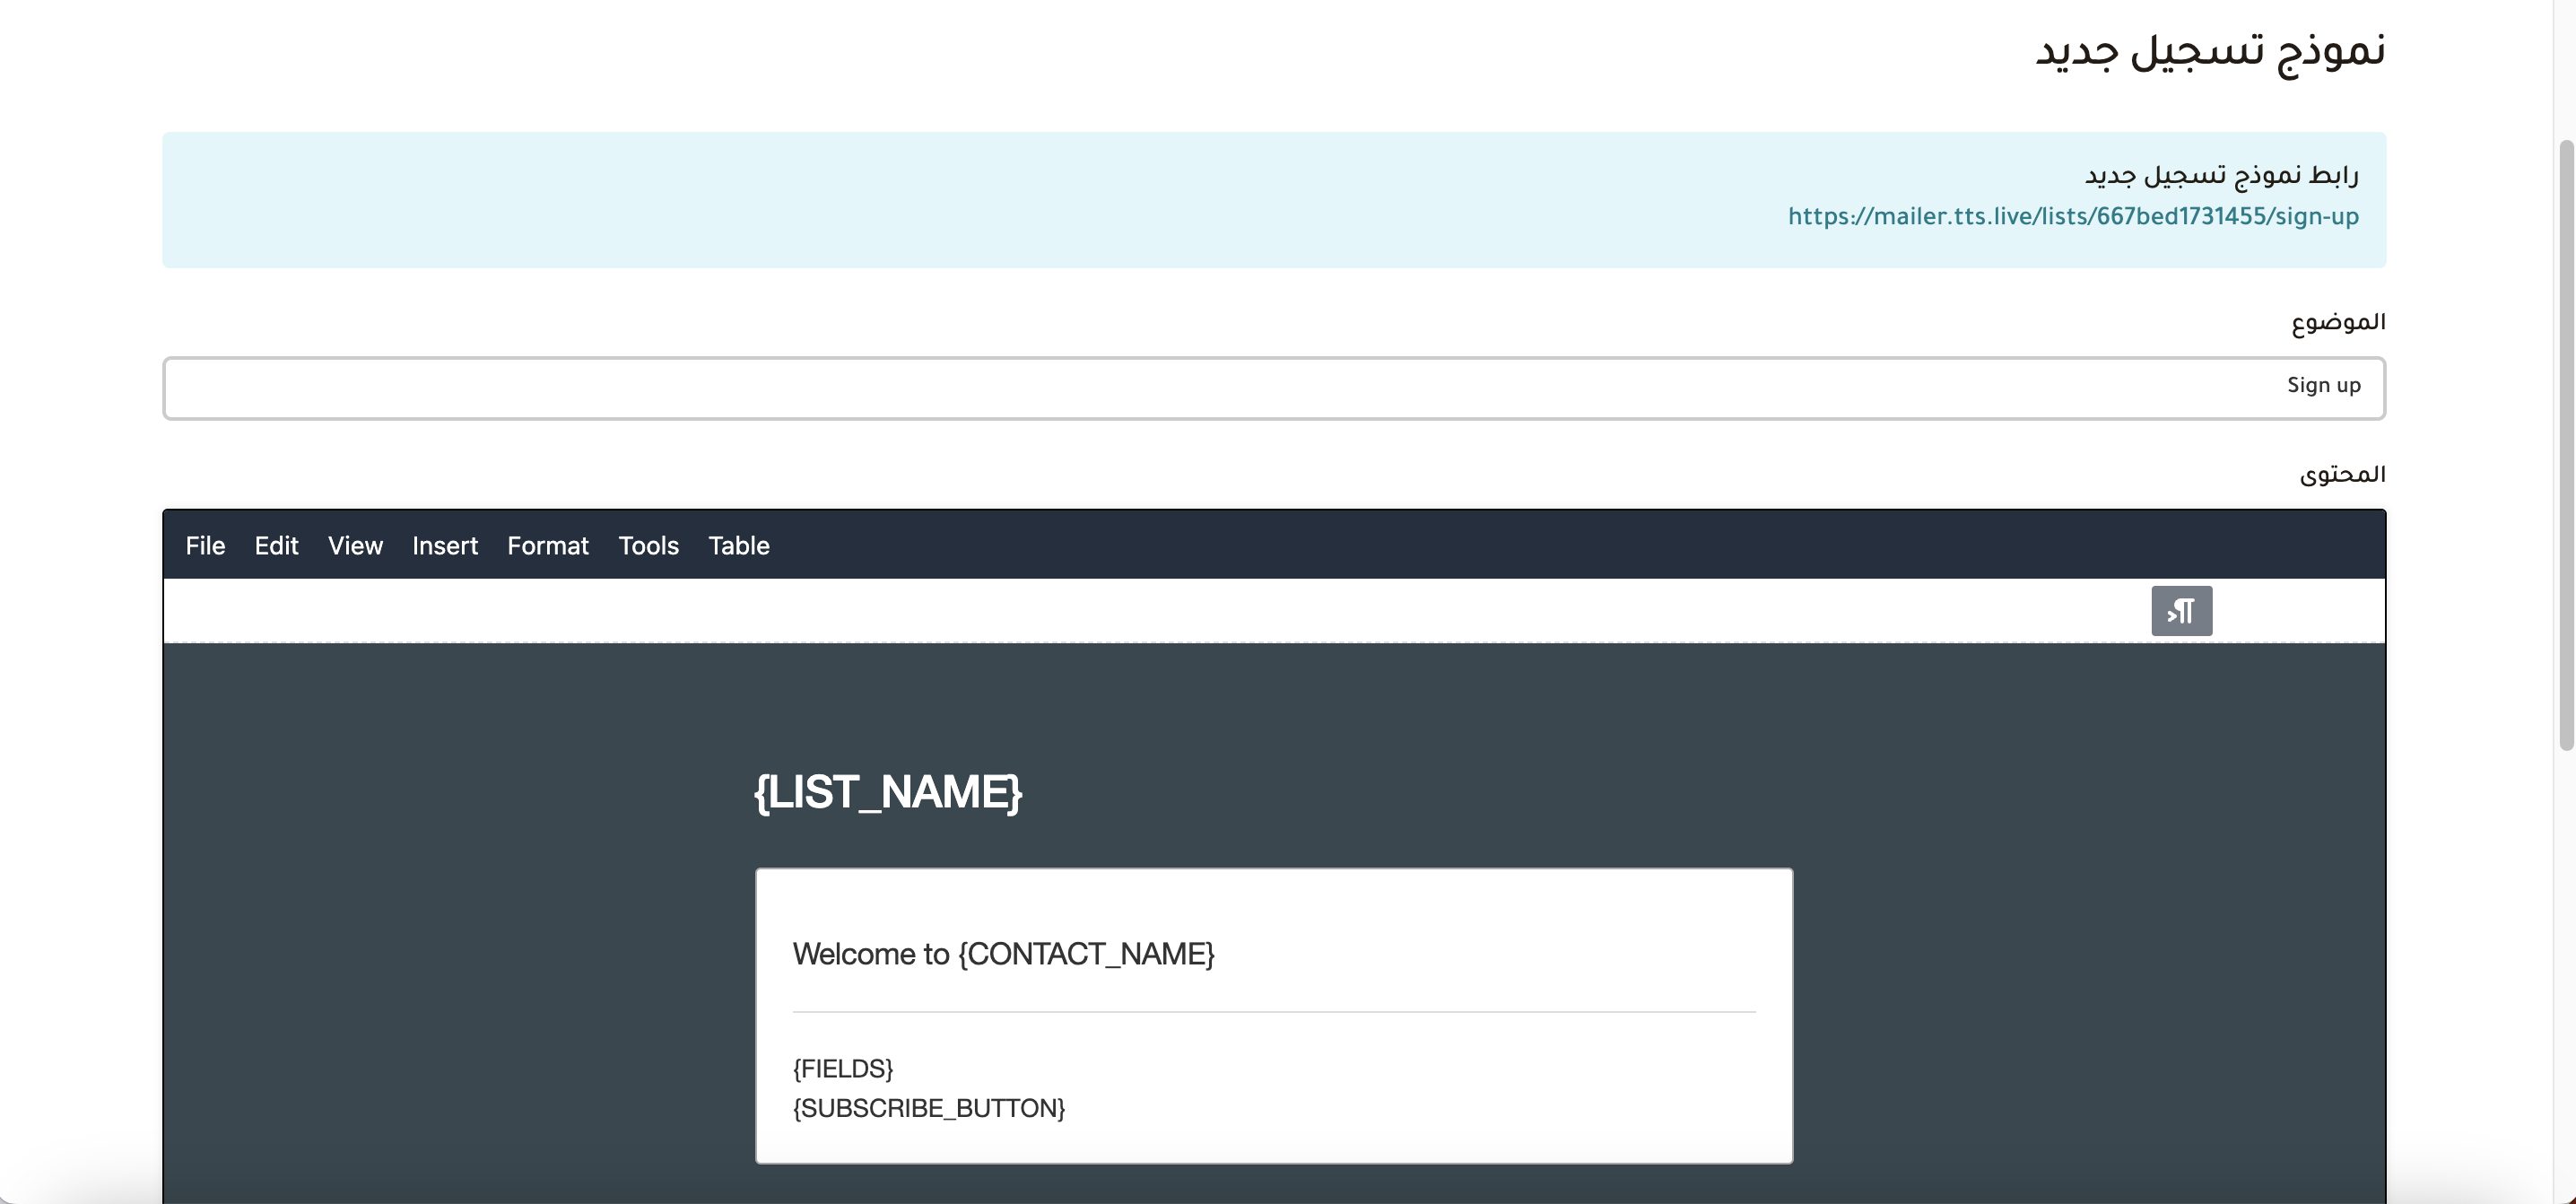Focus the subject field containing 'Sign up'
This screenshot has width=2576, height=1204.
[1274, 388]
